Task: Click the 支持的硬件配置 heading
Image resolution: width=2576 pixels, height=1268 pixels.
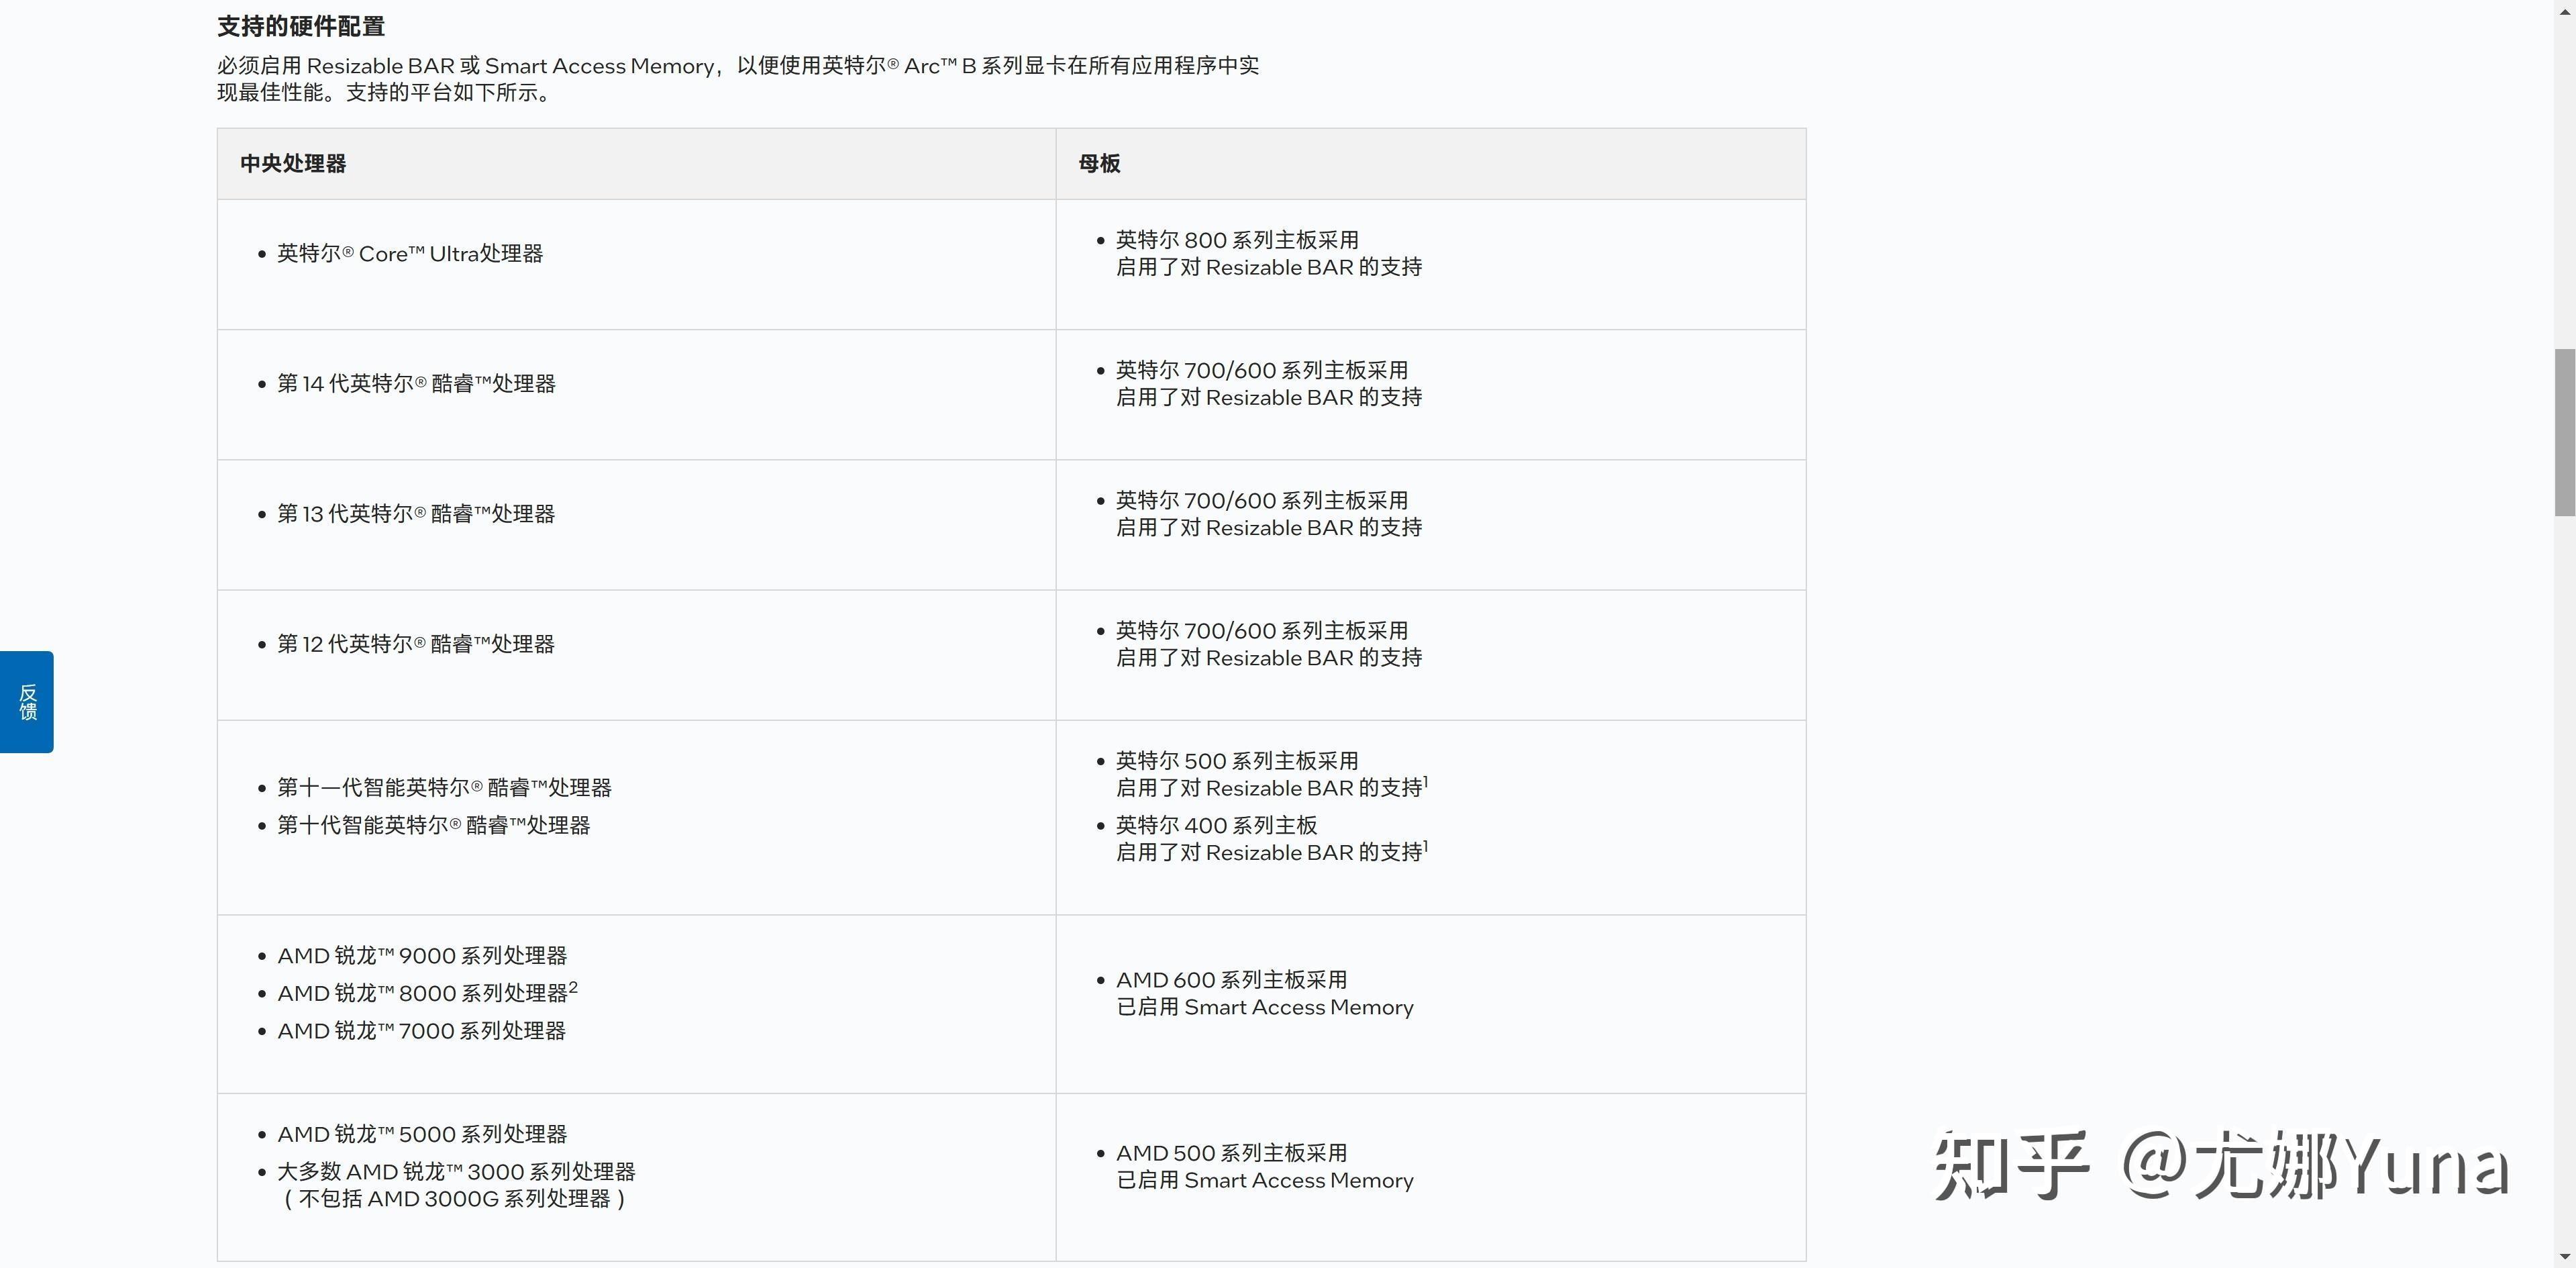Action: (301, 26)
